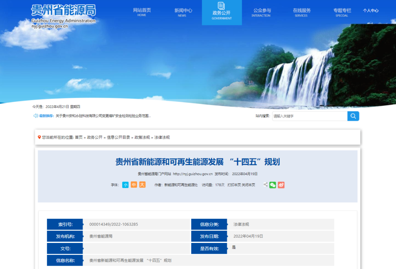The width and height of the screenshot is (396, 269).
Task: Open the http://nyj.guizhou.gov.cn source URL
Action: click(x=193, y=174)
